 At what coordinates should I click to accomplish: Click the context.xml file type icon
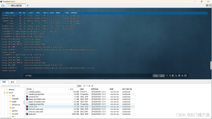point(27,97)
